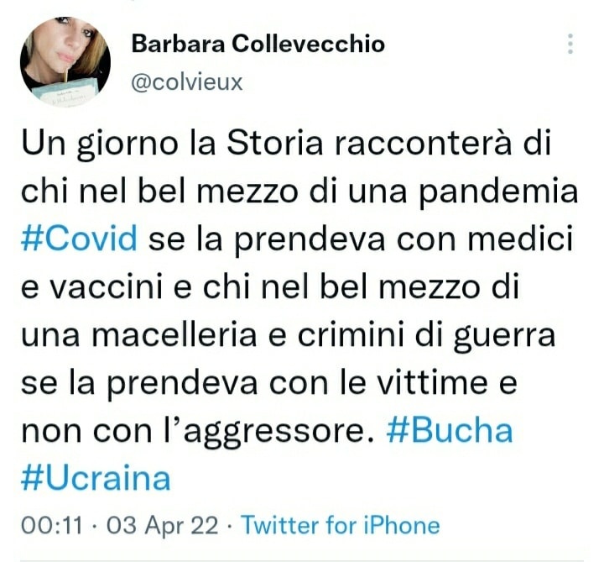View Barbara Collevecchio's profile picture
Image resolution: width=604 pixels, height=562 pixels.
click(65, 61)
